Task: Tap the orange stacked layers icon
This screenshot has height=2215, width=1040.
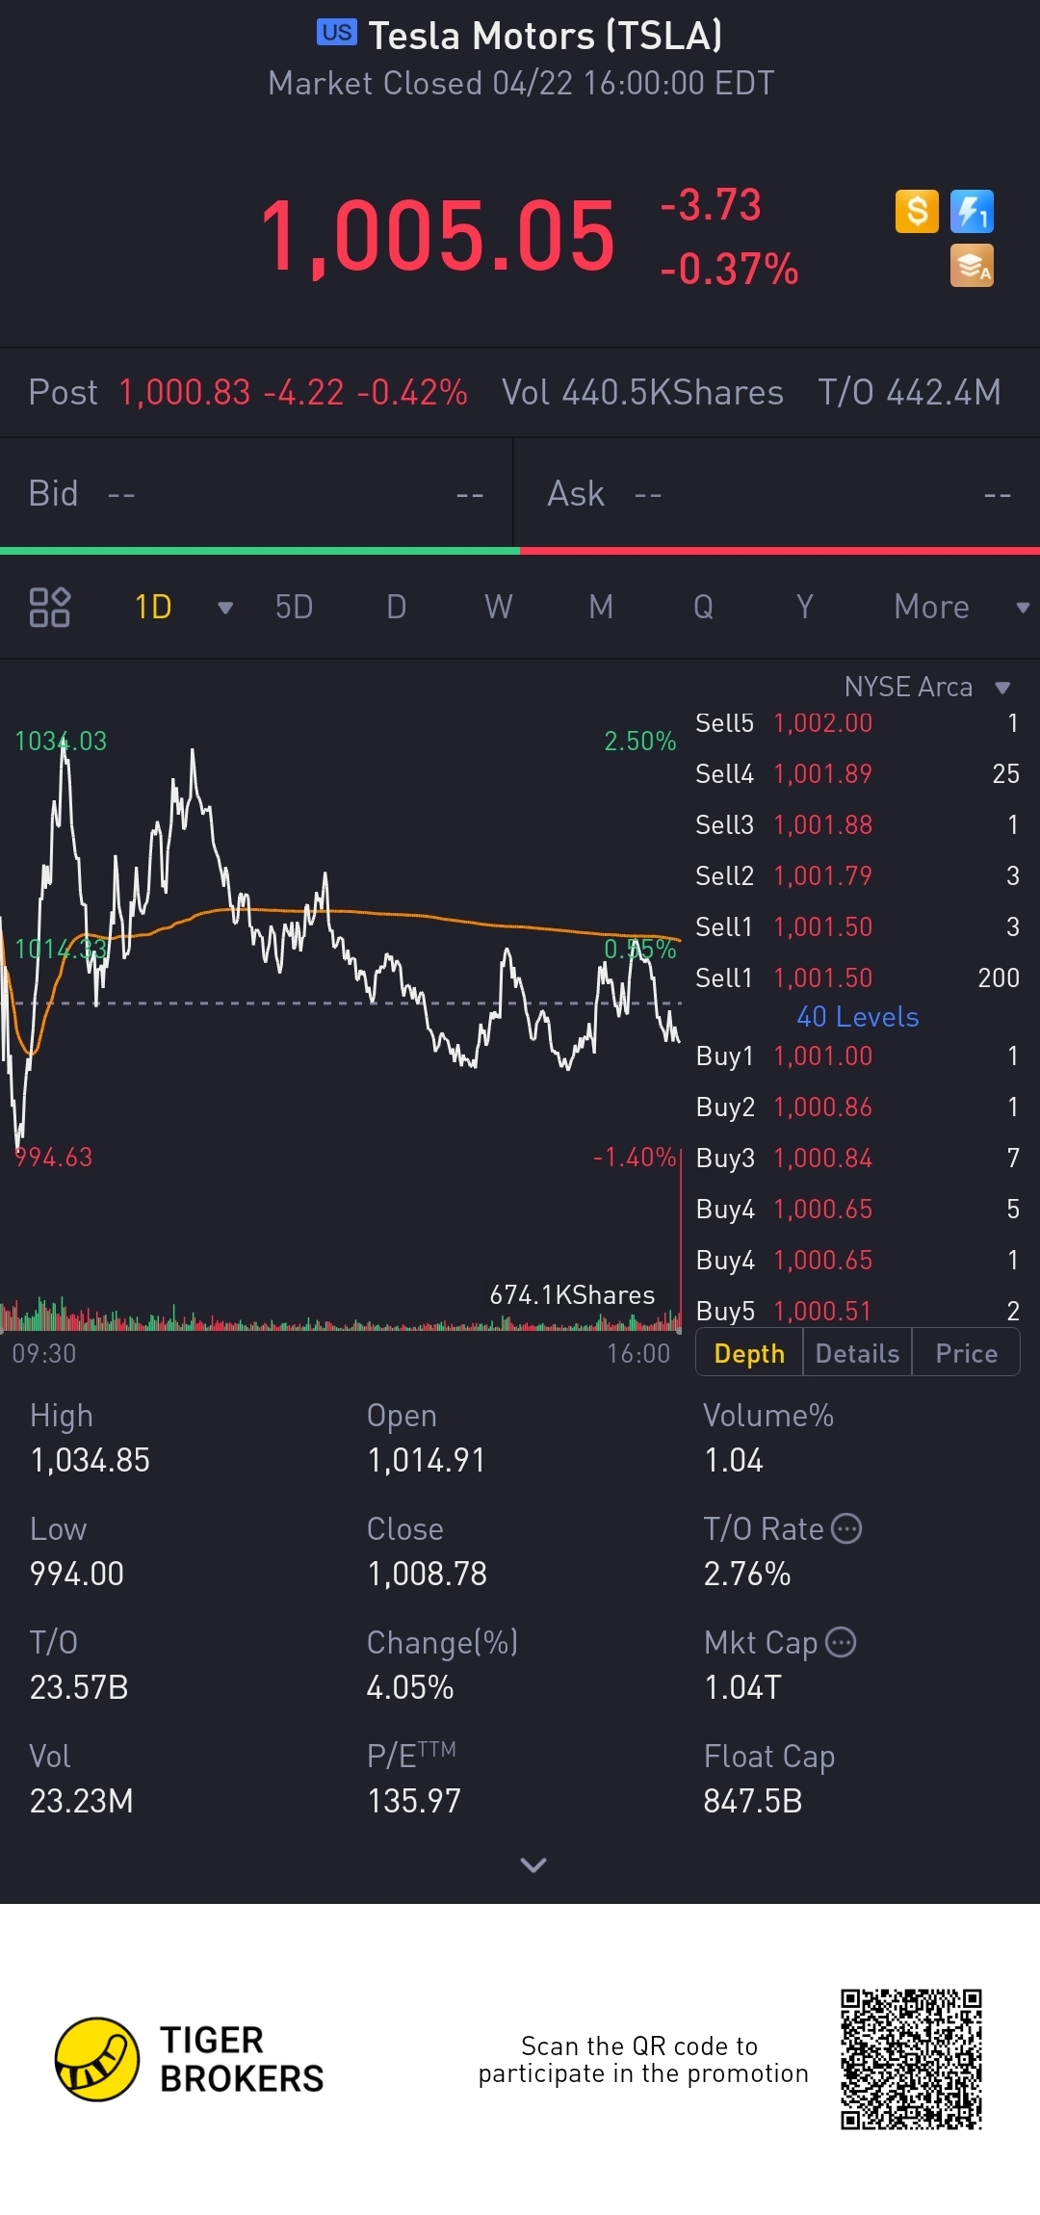Action: pos(972,266)
